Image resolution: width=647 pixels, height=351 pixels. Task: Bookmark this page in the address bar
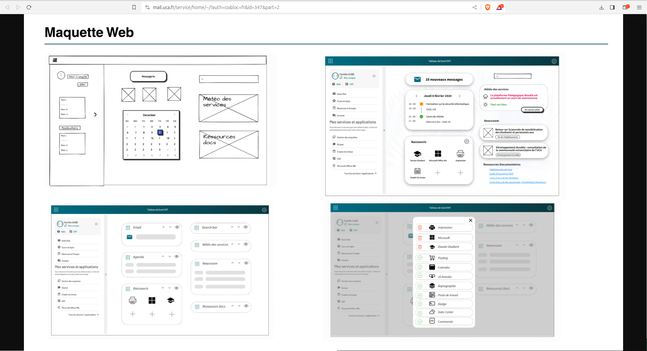[134, 7]
